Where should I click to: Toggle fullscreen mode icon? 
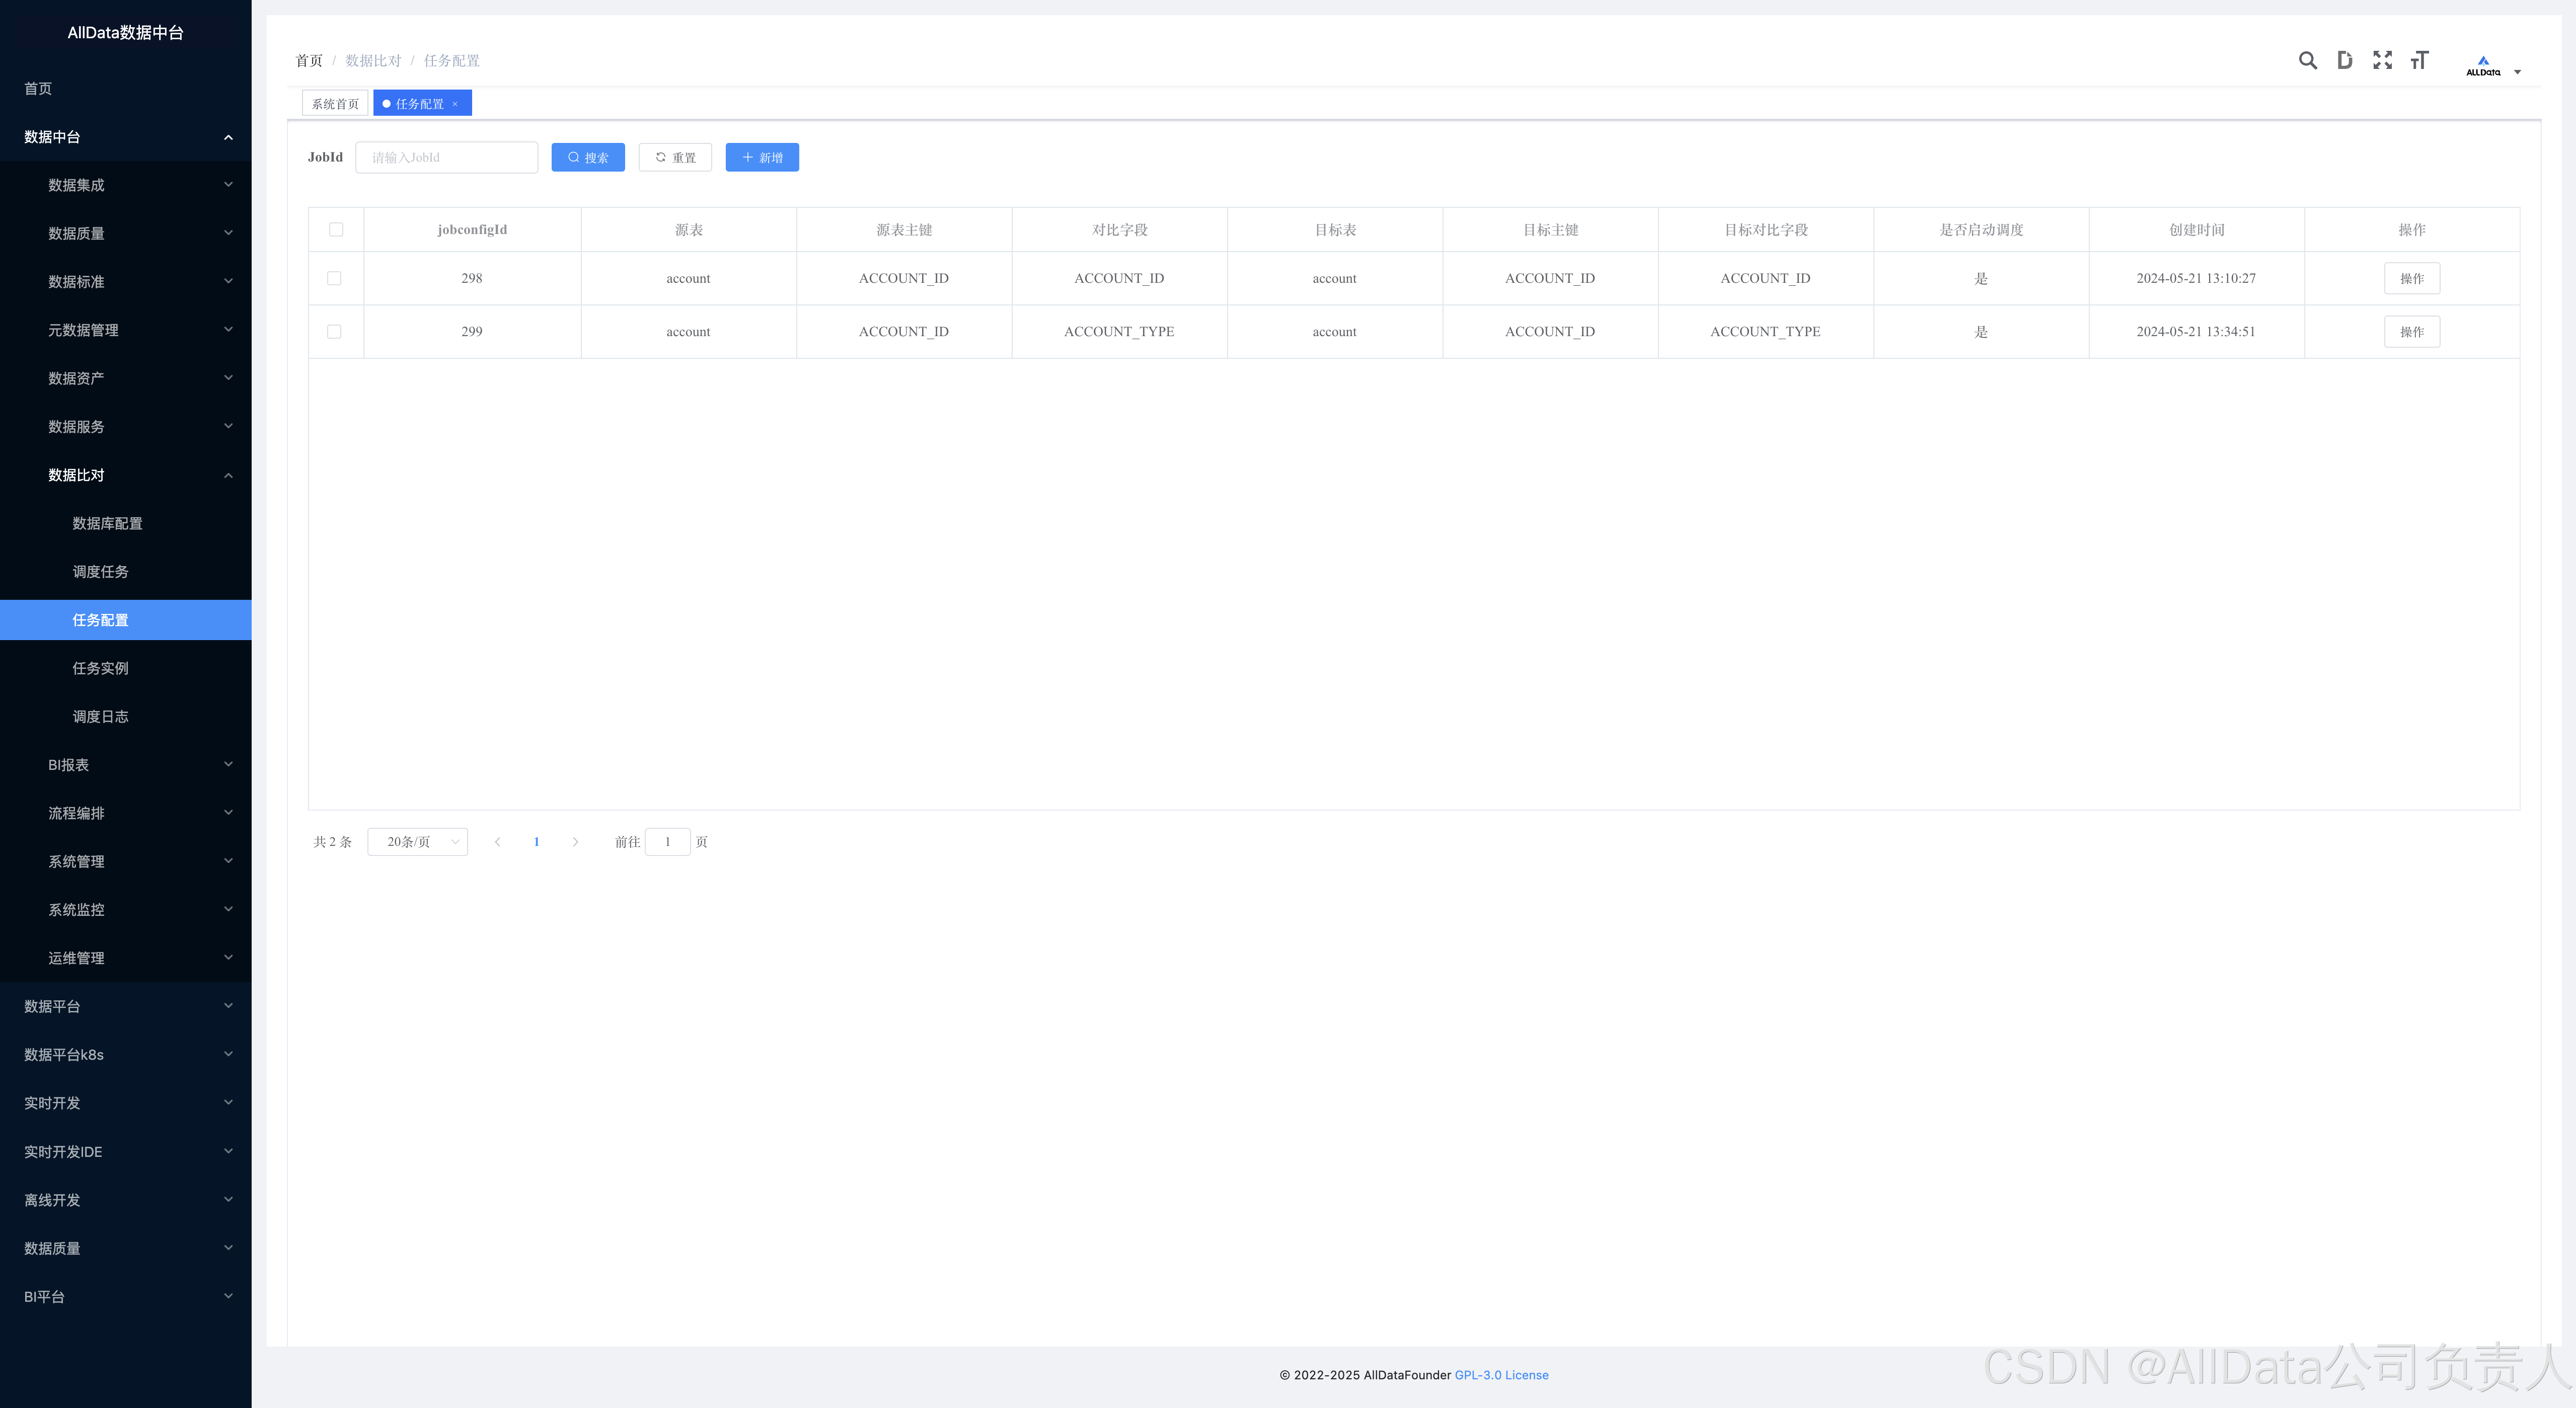[x=2382, y=61]
